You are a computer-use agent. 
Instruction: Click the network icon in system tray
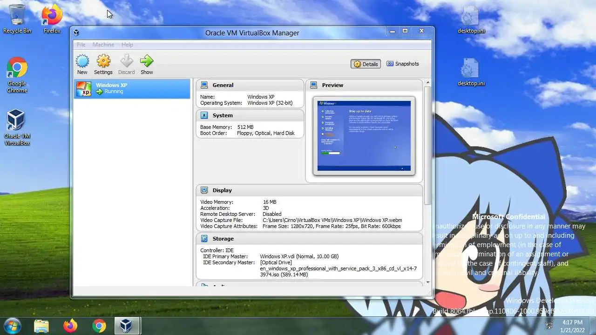coord(549,326)
